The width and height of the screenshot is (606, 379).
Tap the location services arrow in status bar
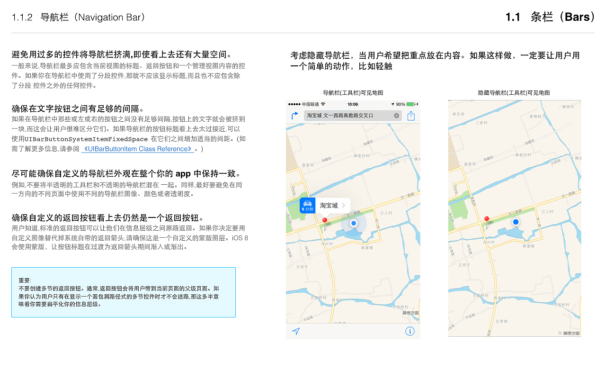click(393, 103)
